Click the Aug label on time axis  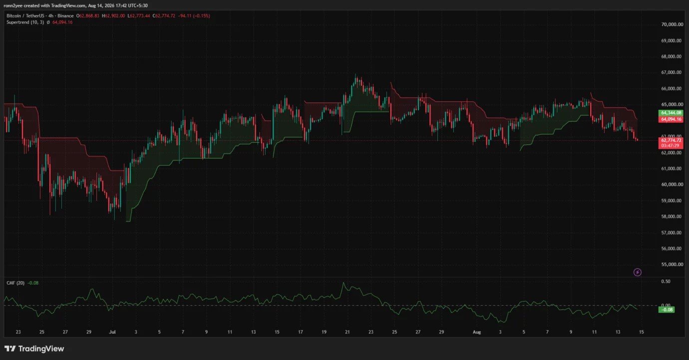pyautogui.click(x=476, y=332)
